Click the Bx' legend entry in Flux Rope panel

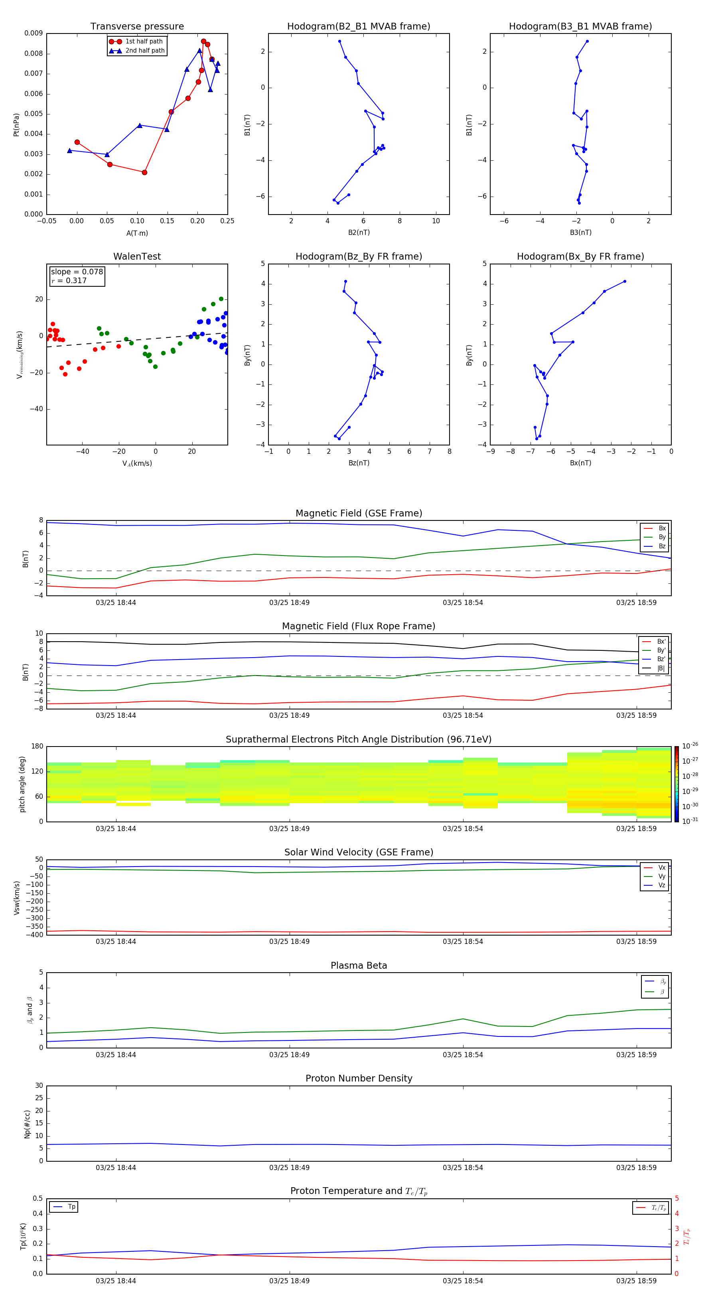654,642
